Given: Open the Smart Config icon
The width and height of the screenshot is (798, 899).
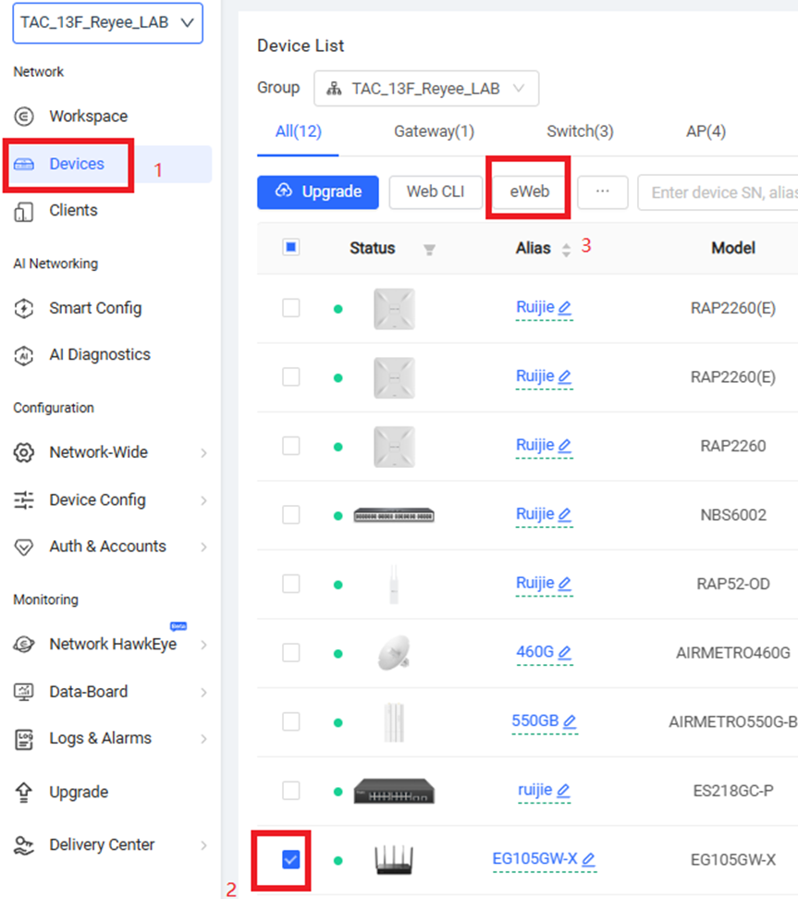Looking at the screenshot, I should (x=23, y=309).
